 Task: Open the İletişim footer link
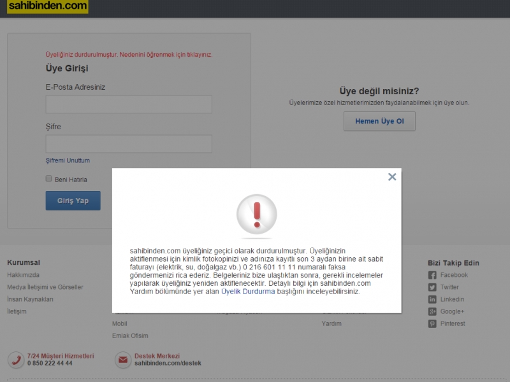pos(17,311)
